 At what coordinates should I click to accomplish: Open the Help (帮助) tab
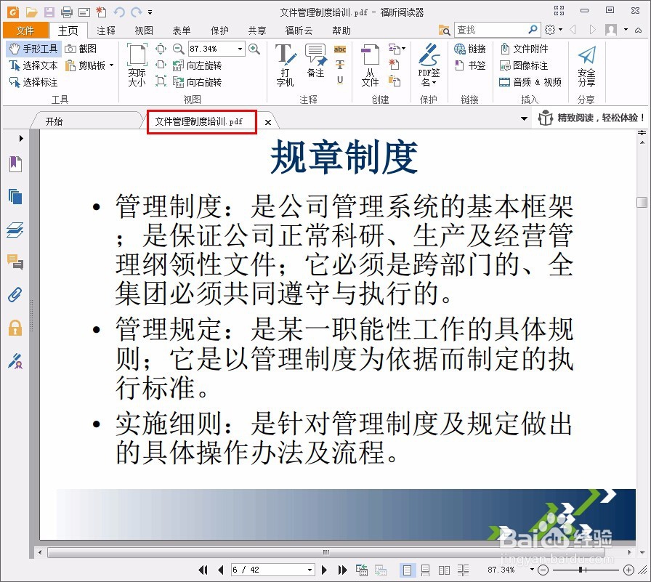tap(341, 31)
